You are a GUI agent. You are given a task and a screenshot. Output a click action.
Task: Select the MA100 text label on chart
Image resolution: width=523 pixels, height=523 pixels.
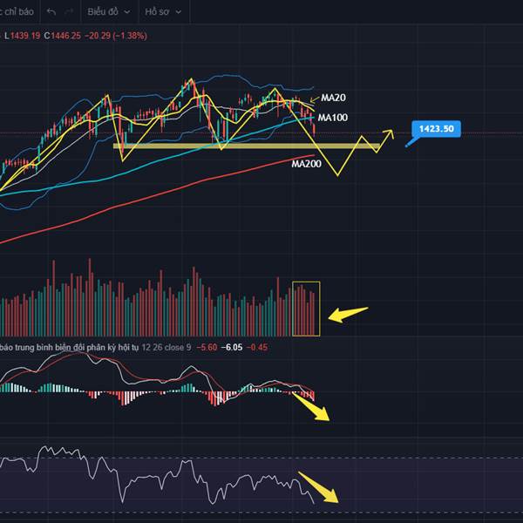point(333,118)
